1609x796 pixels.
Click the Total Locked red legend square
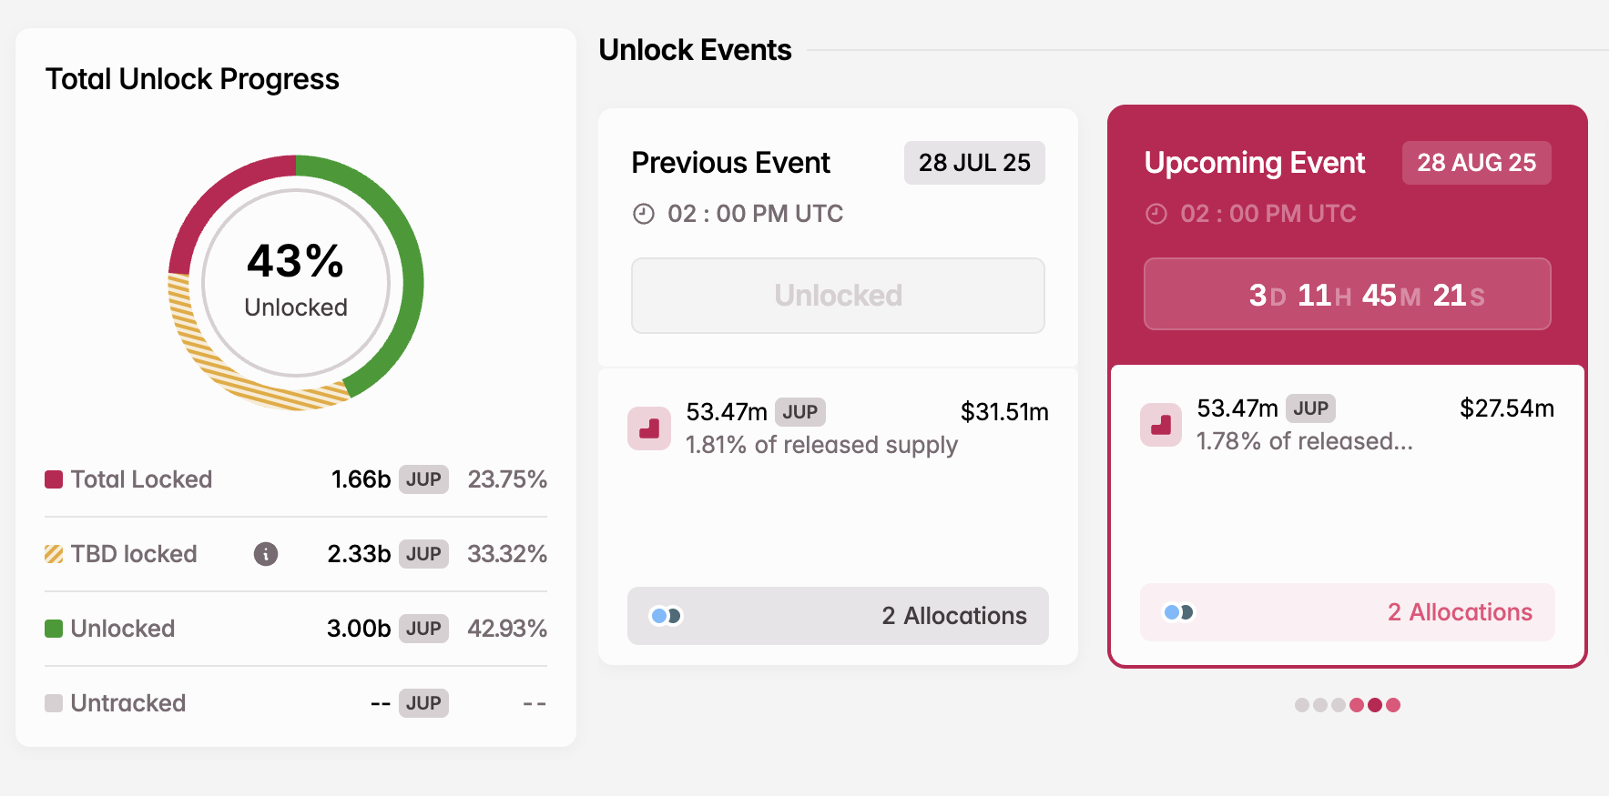pyautogui.click(x=54, y=479)
